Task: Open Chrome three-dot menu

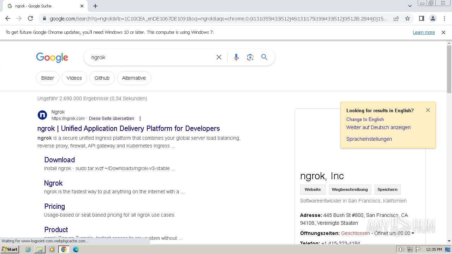Action: 444,18
